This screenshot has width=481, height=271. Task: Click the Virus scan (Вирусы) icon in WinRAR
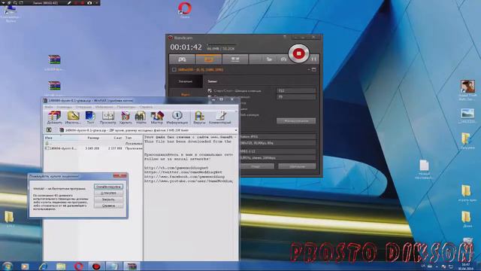coord(199,117)
